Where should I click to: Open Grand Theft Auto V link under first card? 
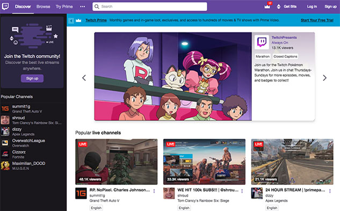click(105, 201)
